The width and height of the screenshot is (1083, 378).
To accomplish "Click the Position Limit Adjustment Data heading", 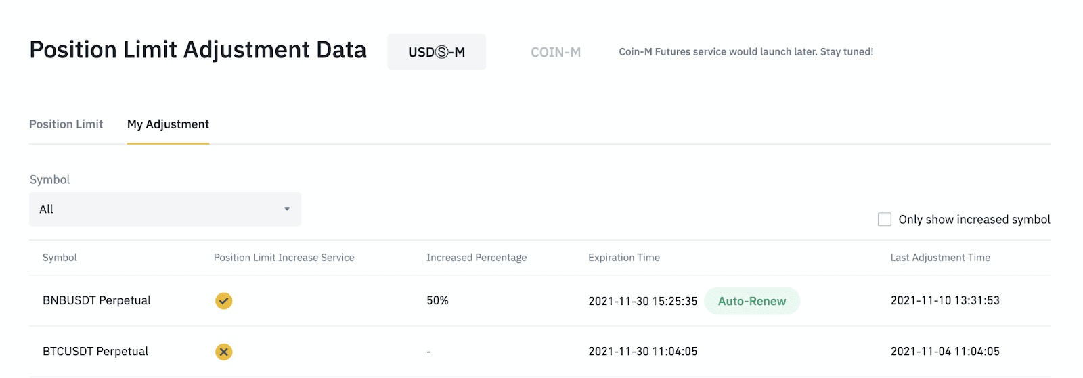I will click(198, 50).
